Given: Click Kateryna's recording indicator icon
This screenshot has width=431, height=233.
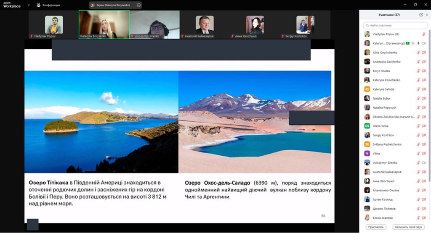Looking at the screenshot, I should (413, 43).
